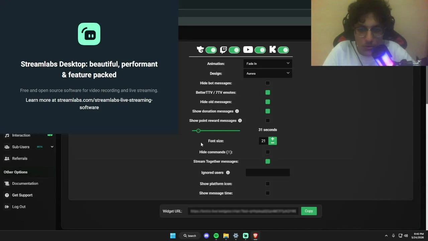Click the Streamlabs Desktop logo
Viewport: 428px width, 241px height.
pyautogui.click(x=89, y=34)
